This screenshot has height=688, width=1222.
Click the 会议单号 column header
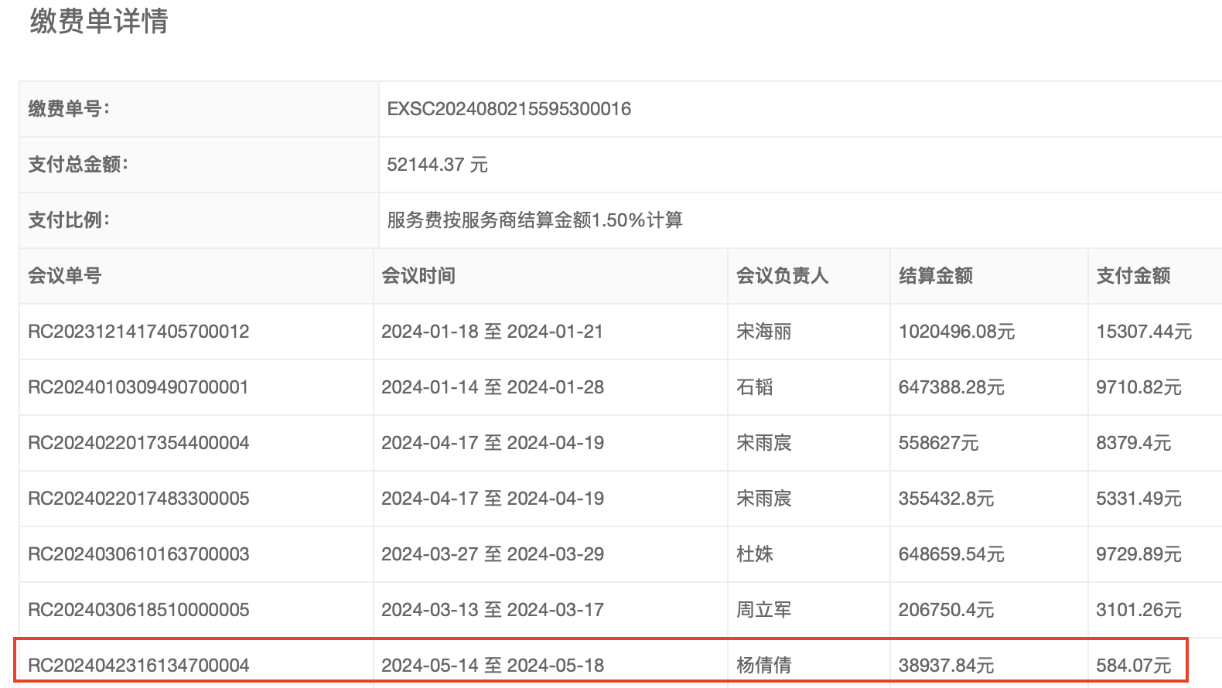(x=65, y=276)
